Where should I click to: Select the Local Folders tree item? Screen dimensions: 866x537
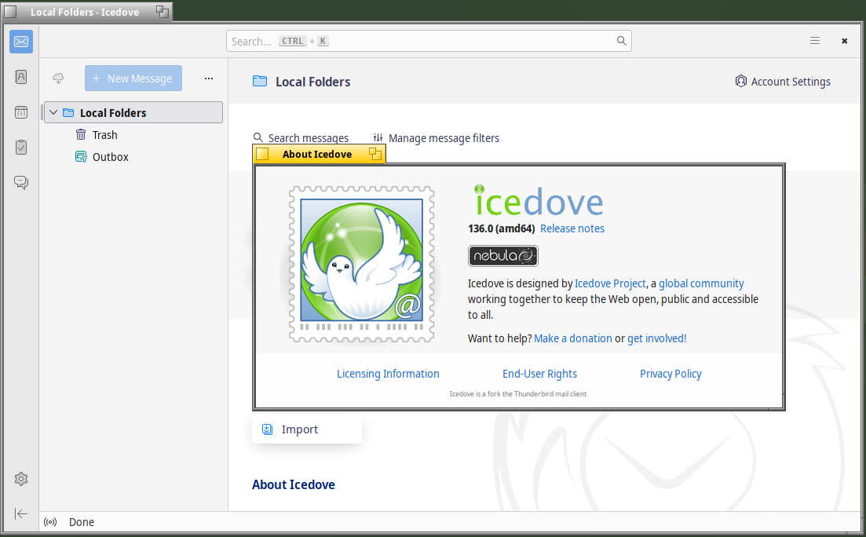[x=133, y=113]
